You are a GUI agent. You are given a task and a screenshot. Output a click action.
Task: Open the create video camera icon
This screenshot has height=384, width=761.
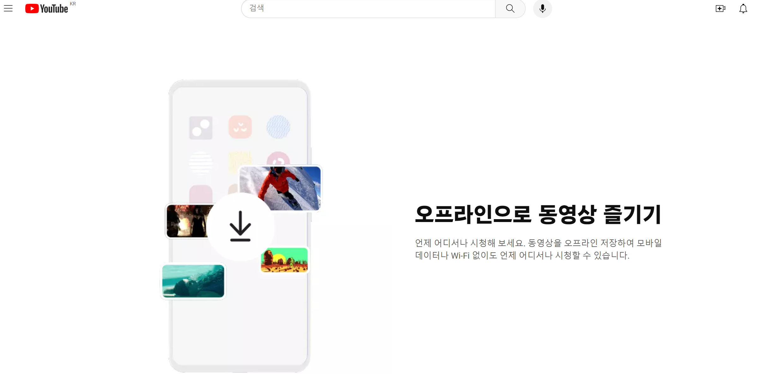point(720,9)
